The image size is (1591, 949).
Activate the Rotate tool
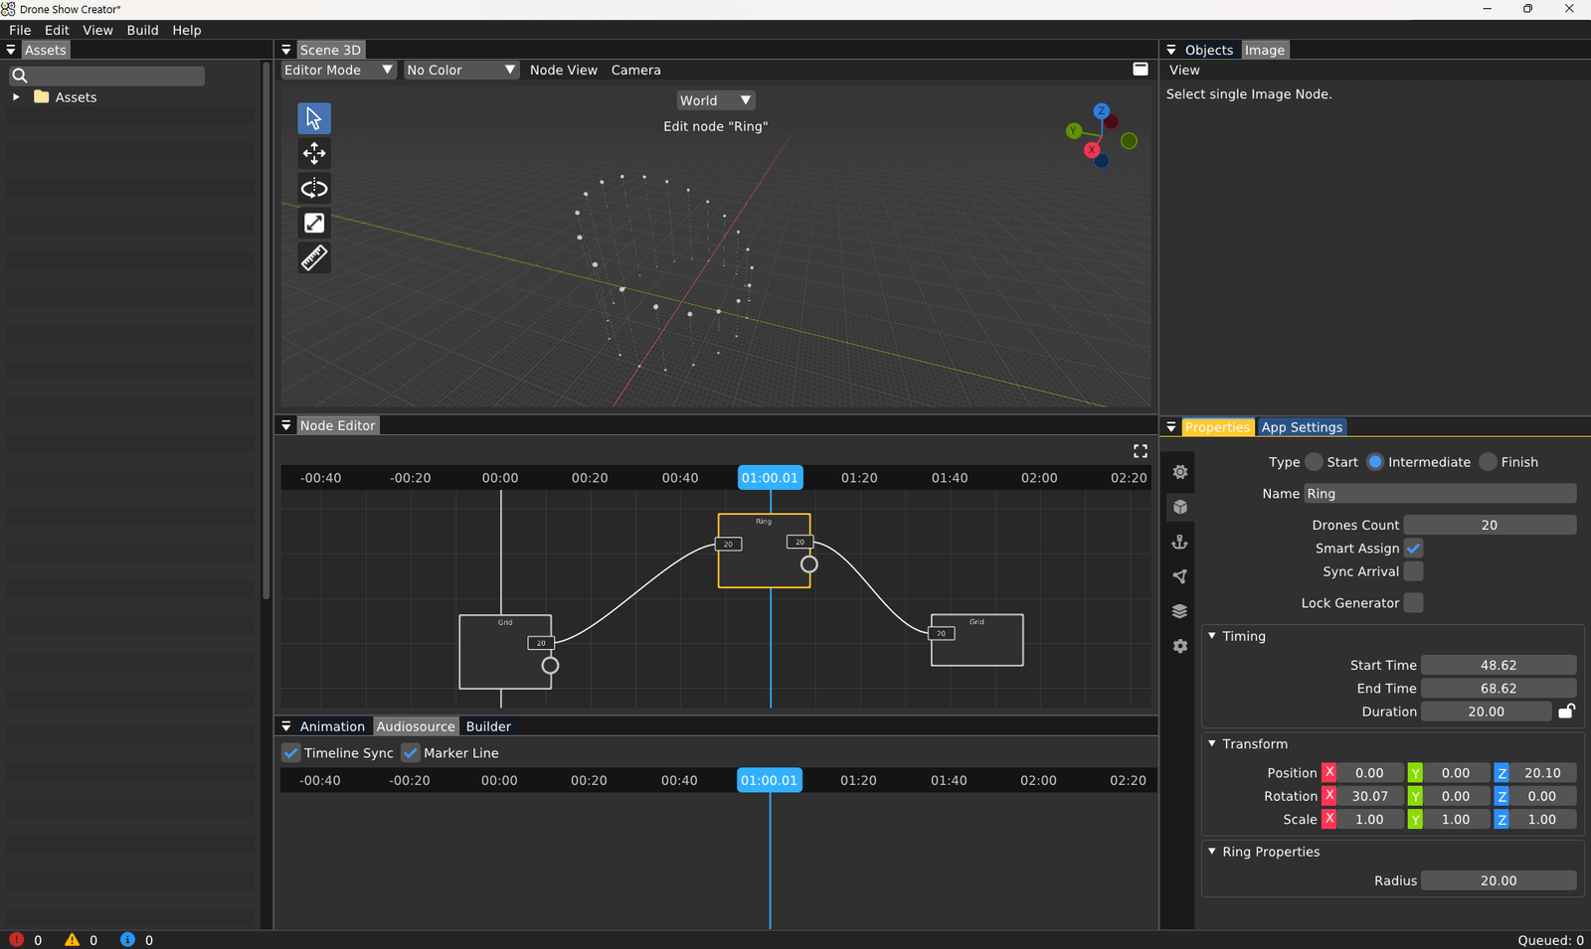click(x=314, y=188)
